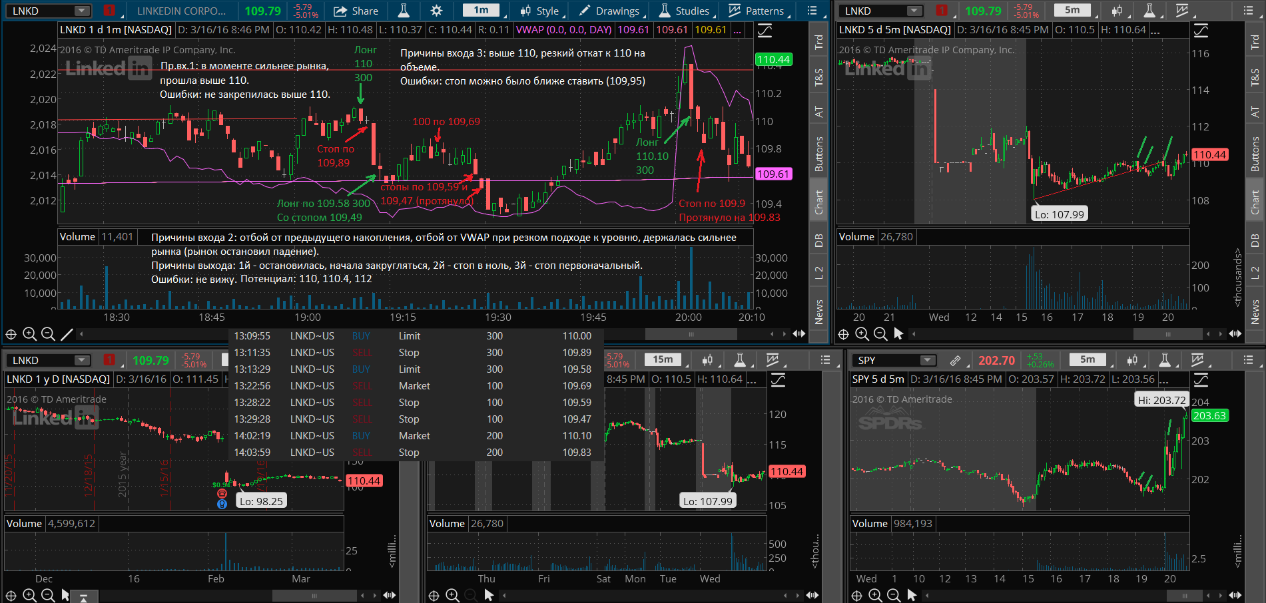The height and width of the screenshot is (603, 1266).
Task: Zoom in on top-left 1m chart
Action: tap(29, 334)
